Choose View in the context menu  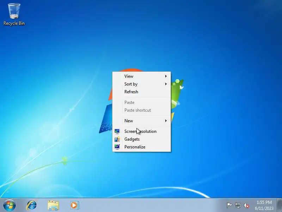pos(142,76)
